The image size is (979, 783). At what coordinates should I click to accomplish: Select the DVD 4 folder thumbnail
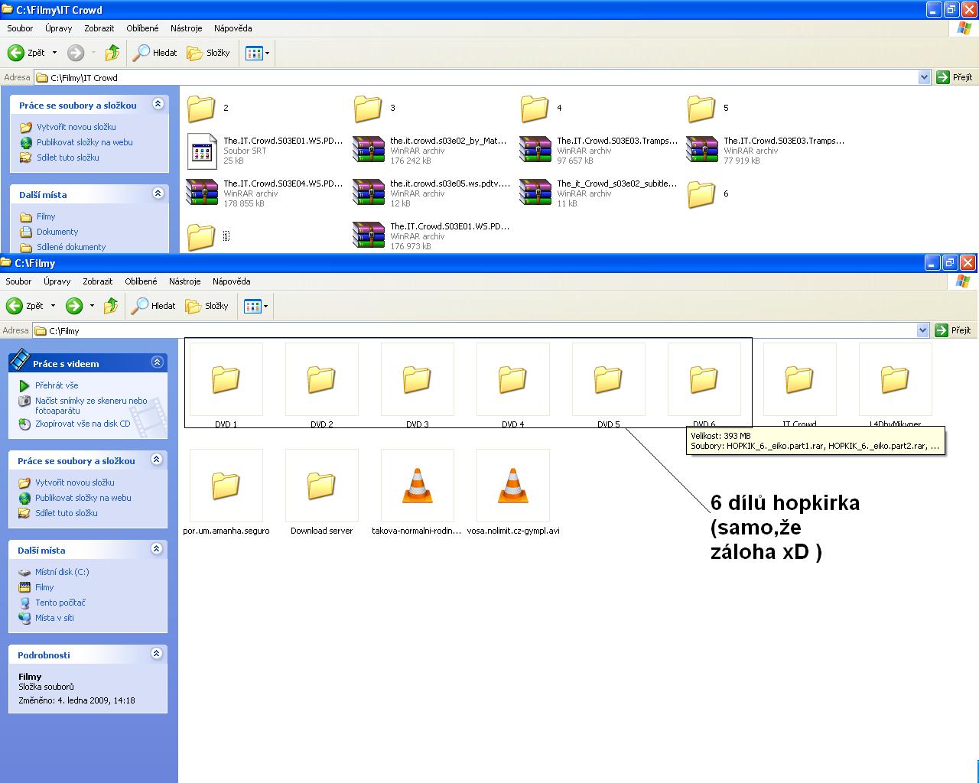pos(512,380)
